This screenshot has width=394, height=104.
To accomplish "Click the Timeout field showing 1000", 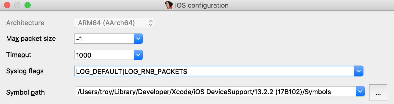I will pos(104,55).
